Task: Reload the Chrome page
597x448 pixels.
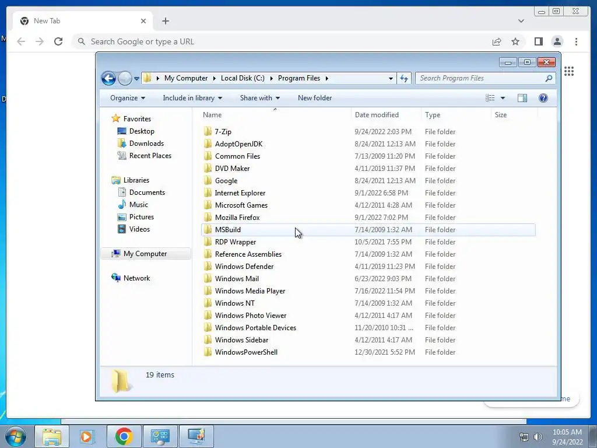Action: click(58, 41)
